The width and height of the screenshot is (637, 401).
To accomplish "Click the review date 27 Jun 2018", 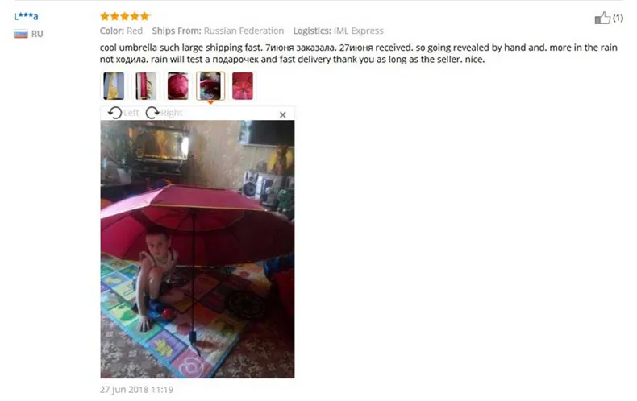I will (x=136, y=390).
